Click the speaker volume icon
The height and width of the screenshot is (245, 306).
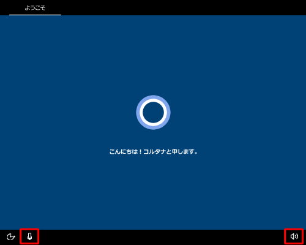(x=294, y=236)
